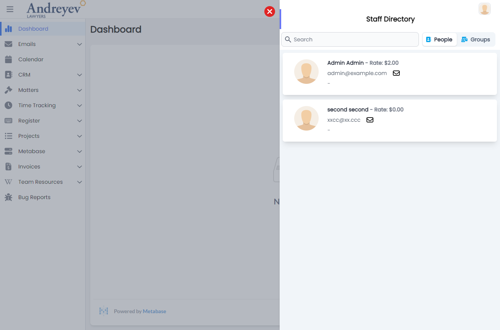Open the Team Resources menu item
This screenshot has height=330, width=500.
coord(41,182)
